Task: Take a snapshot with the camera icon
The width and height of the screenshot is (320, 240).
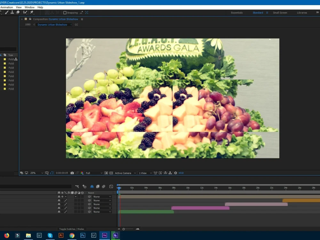Action: point(72,173)
